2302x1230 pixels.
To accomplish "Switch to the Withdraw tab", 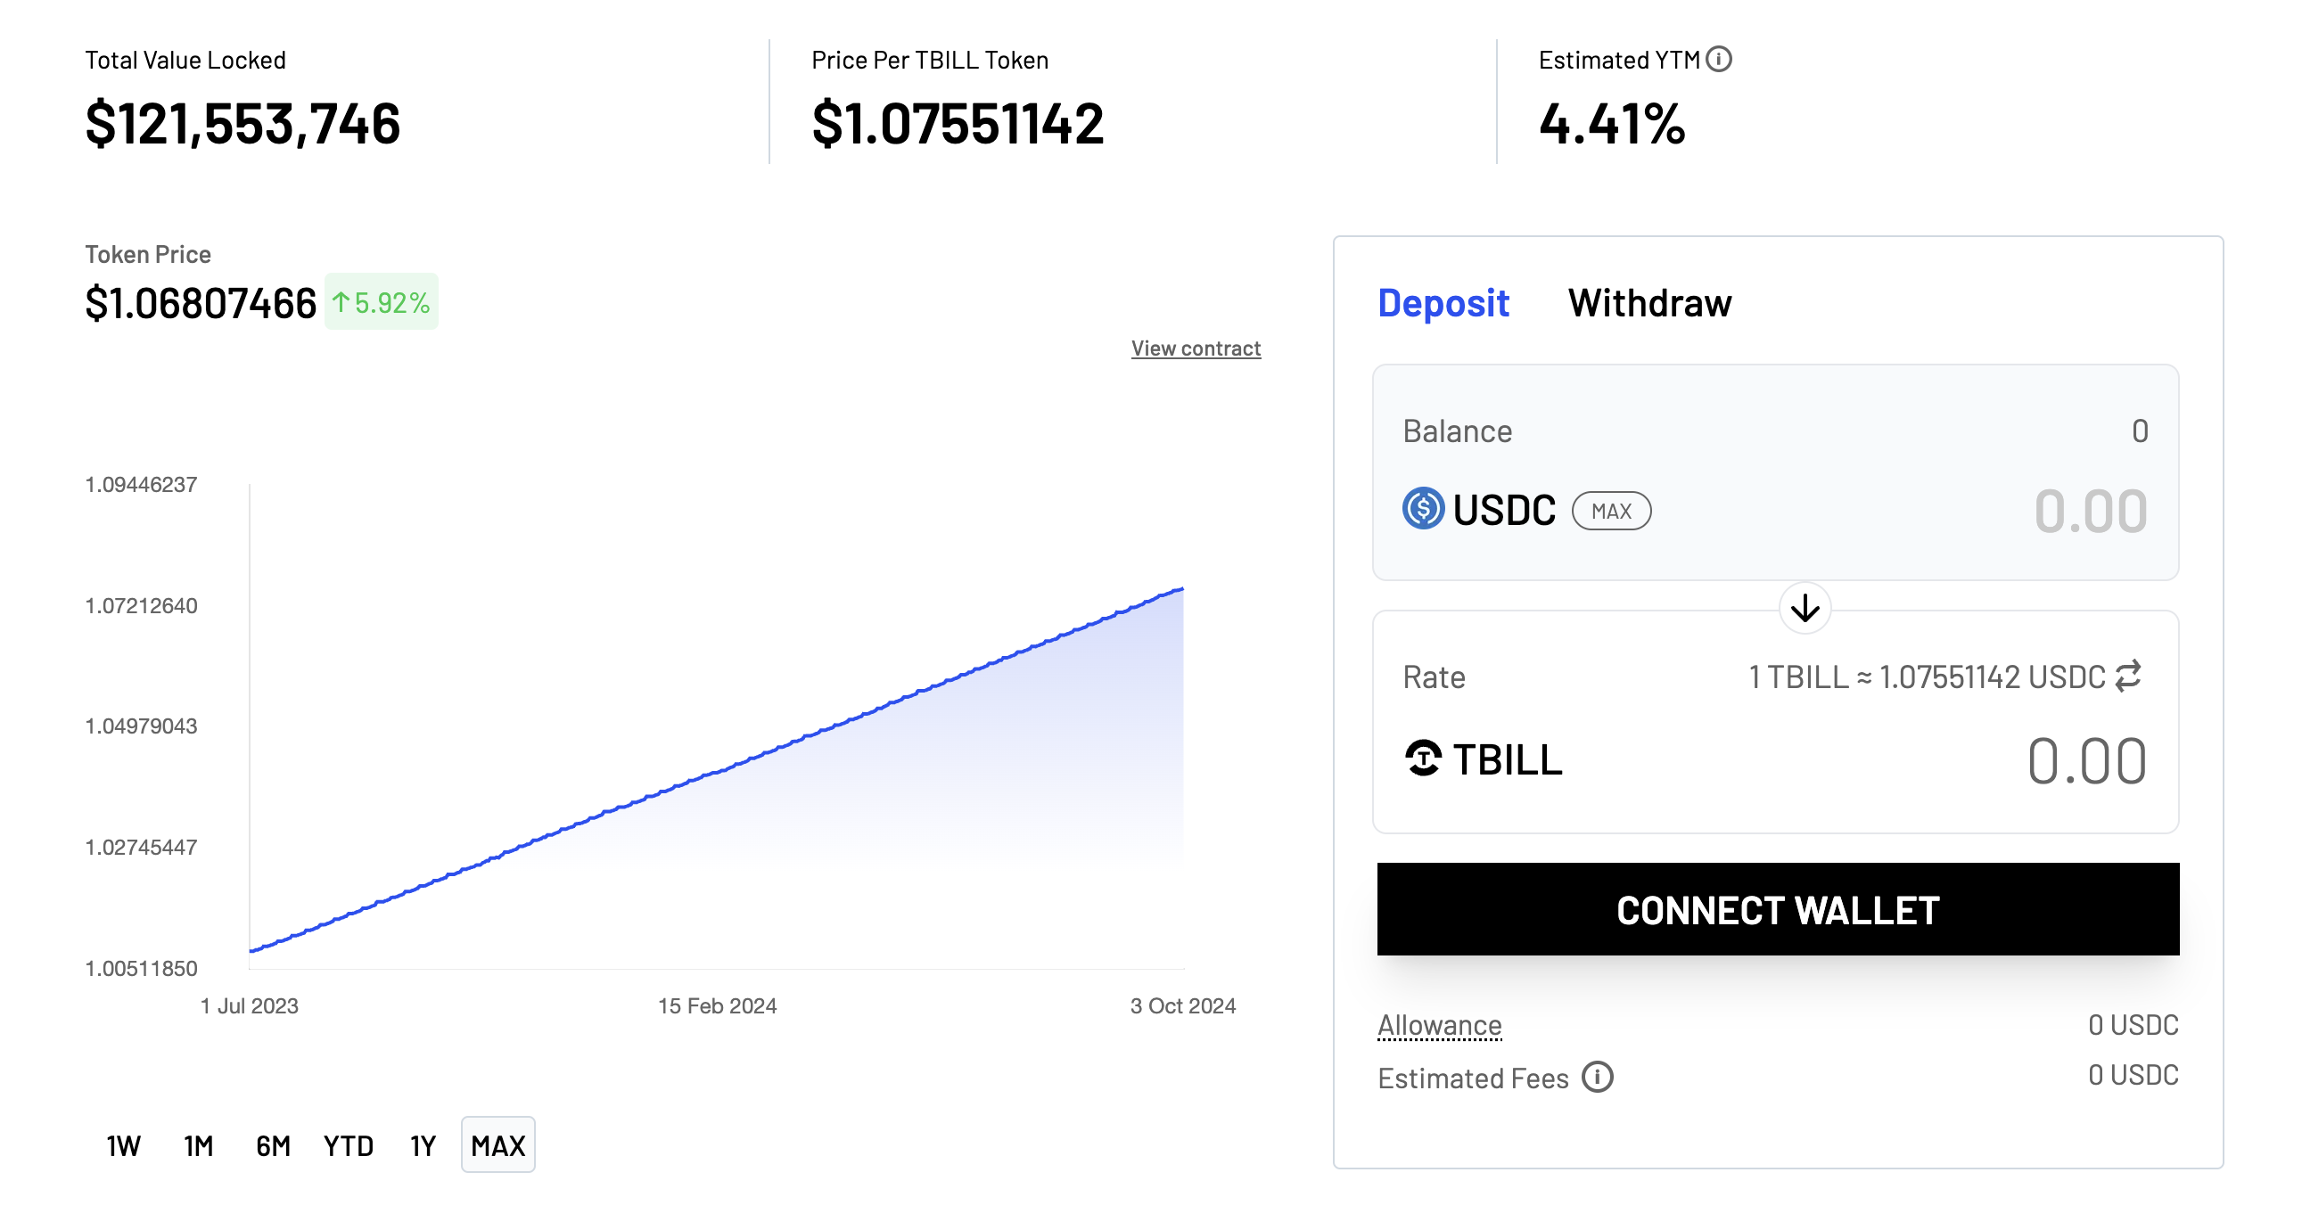I will click(1649, 303).
